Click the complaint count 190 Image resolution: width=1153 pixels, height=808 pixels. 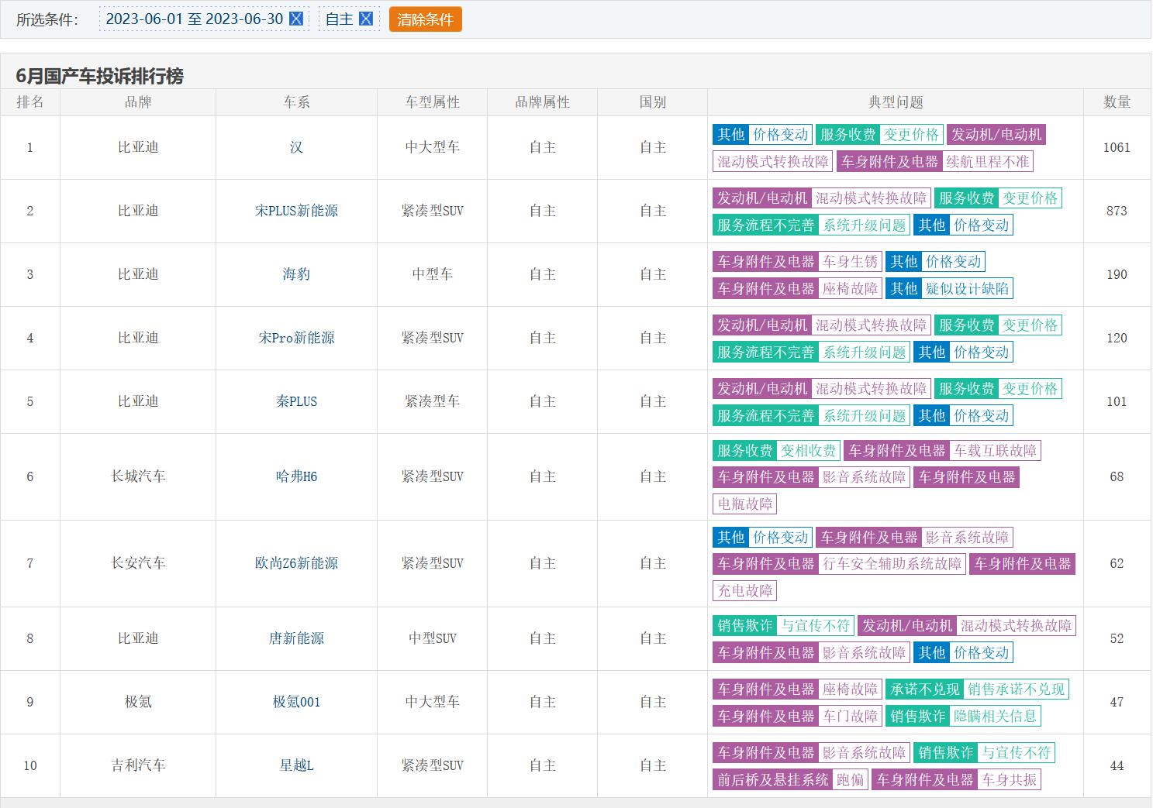point(1117,274)
